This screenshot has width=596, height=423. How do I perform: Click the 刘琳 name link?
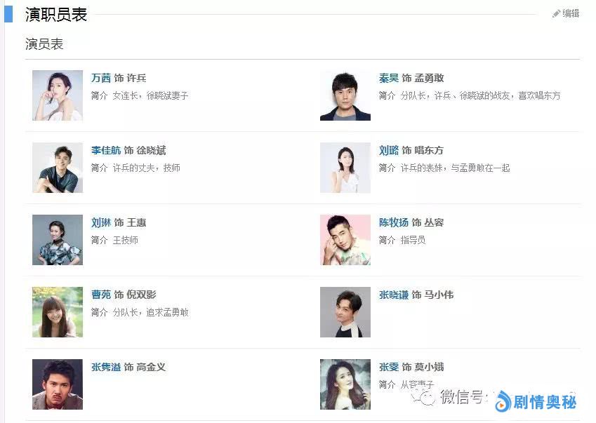pos(101,222)
